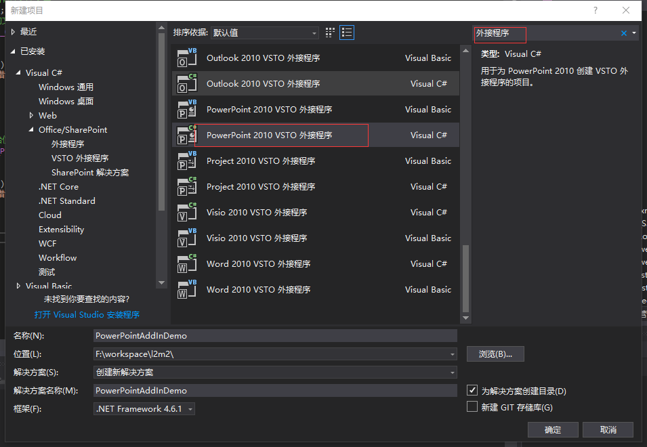Click the PowerPoint 2010 VSTO Visual C# template icon
Screen dimensions: 647x447
[x=187, y=135]
